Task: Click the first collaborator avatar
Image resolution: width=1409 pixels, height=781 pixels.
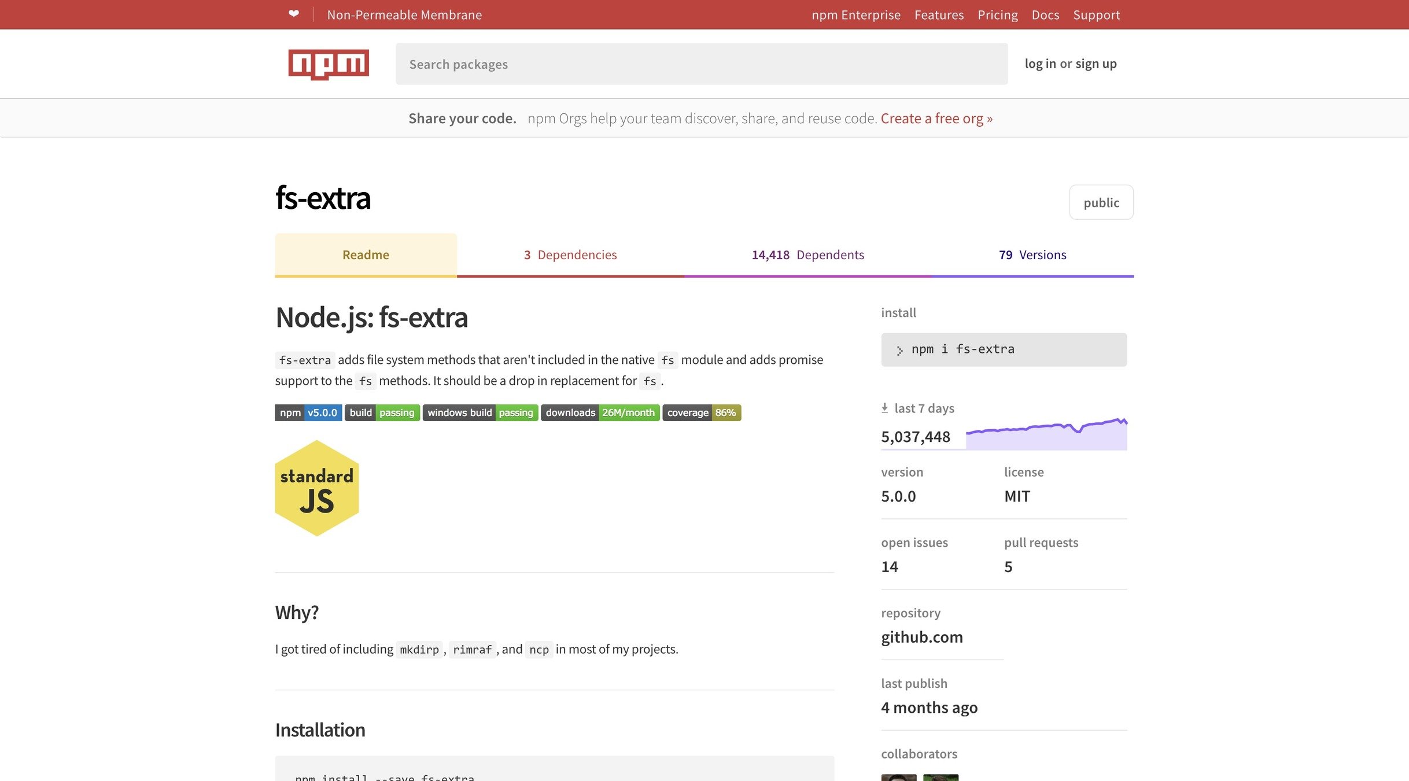Action: tap(898, 777)
